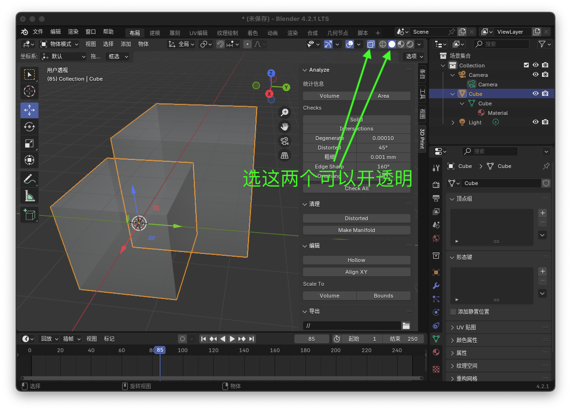Select the Scale tool
Screen dimensions: 571x411
click(x=29, y=143)
